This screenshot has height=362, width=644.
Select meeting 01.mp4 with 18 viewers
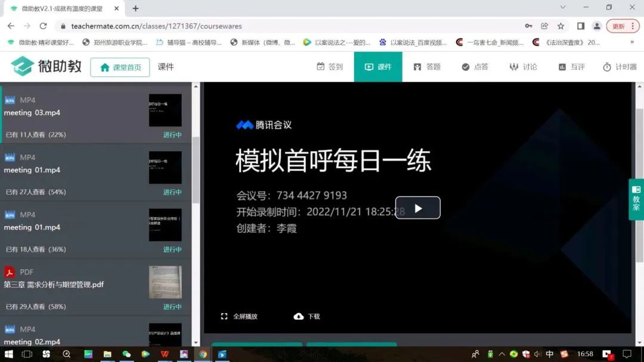95,230
